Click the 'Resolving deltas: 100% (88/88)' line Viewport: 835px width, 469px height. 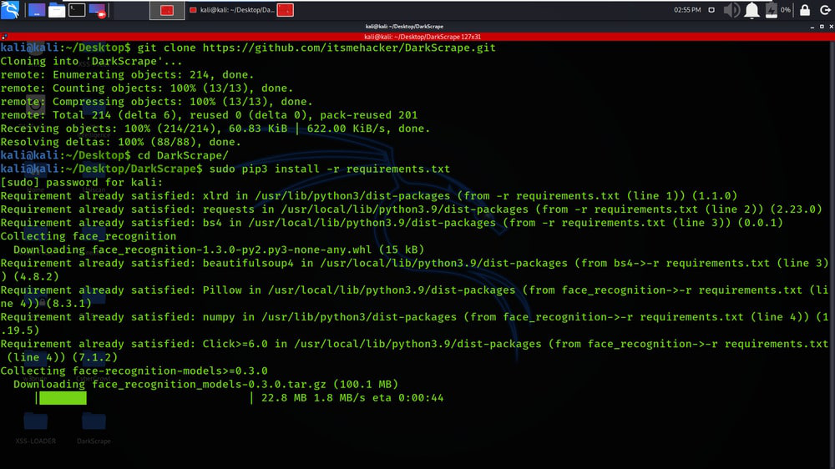tap(120, 142)
